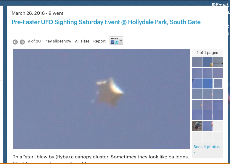The height and width of the screenshot is (164, 230).
Task: Open Pre-Easter UFO Sighting event title
Action: (106, 22)
